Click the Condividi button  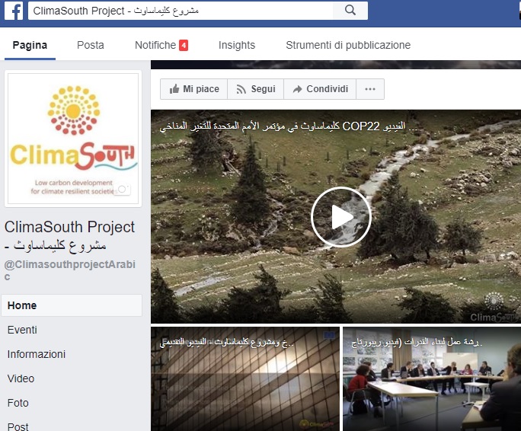pos(320,89)
